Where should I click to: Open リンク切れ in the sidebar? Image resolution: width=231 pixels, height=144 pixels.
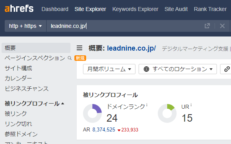coord(18,124)
